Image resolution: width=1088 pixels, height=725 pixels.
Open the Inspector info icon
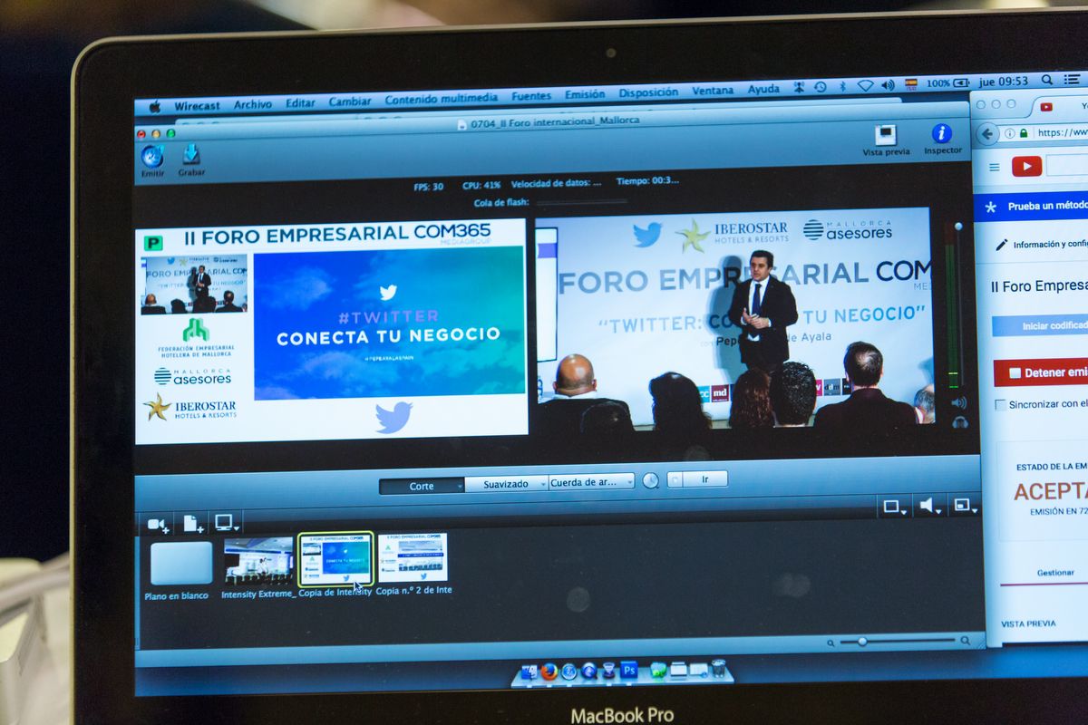click(x=942, y=134)
